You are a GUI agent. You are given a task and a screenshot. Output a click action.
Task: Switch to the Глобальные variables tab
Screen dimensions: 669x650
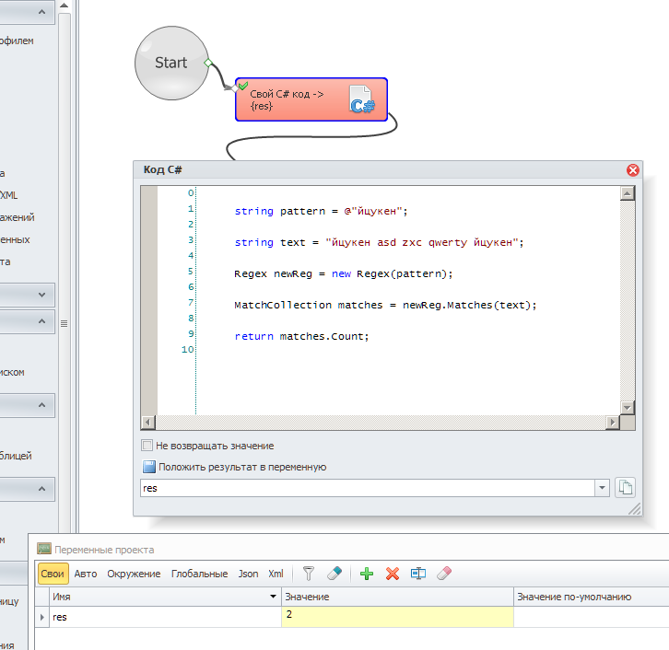(x=199, y=574)
